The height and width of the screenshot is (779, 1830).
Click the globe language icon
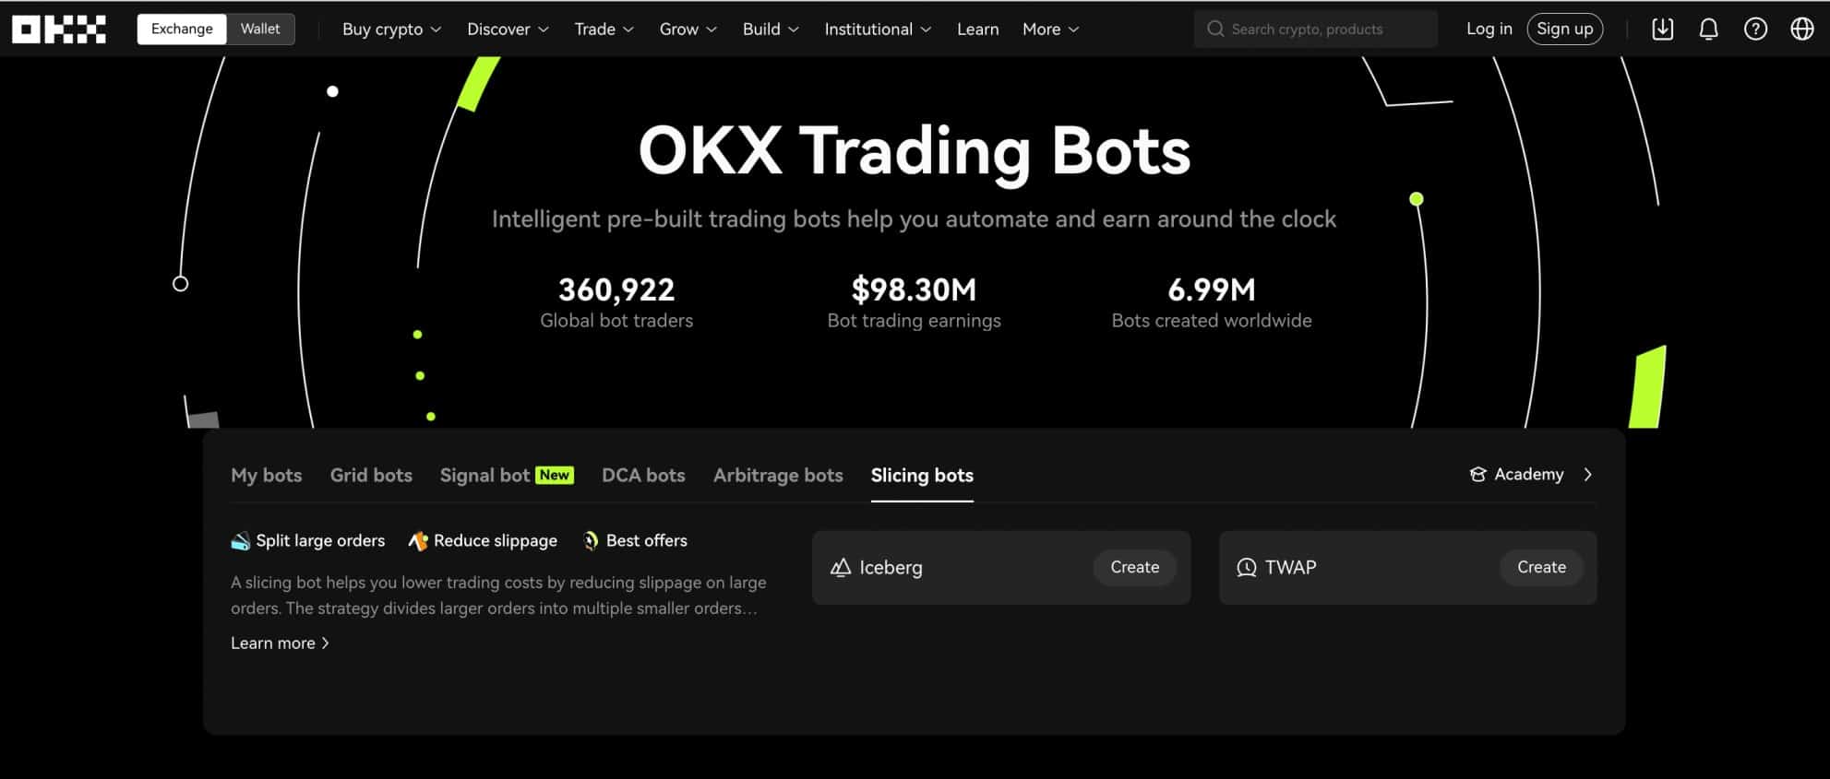click(1801, 30)
